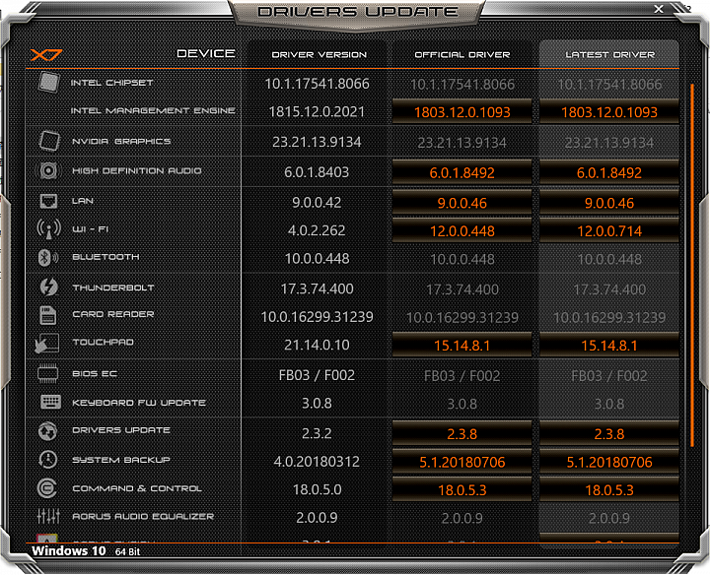Click the Drivers Update globe icon
710x575 pixels.
[x=47, y=431]
